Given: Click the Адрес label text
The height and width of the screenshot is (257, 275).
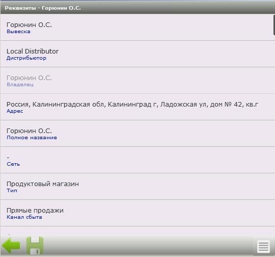Looking at the screenshot, I should (15, 111).
